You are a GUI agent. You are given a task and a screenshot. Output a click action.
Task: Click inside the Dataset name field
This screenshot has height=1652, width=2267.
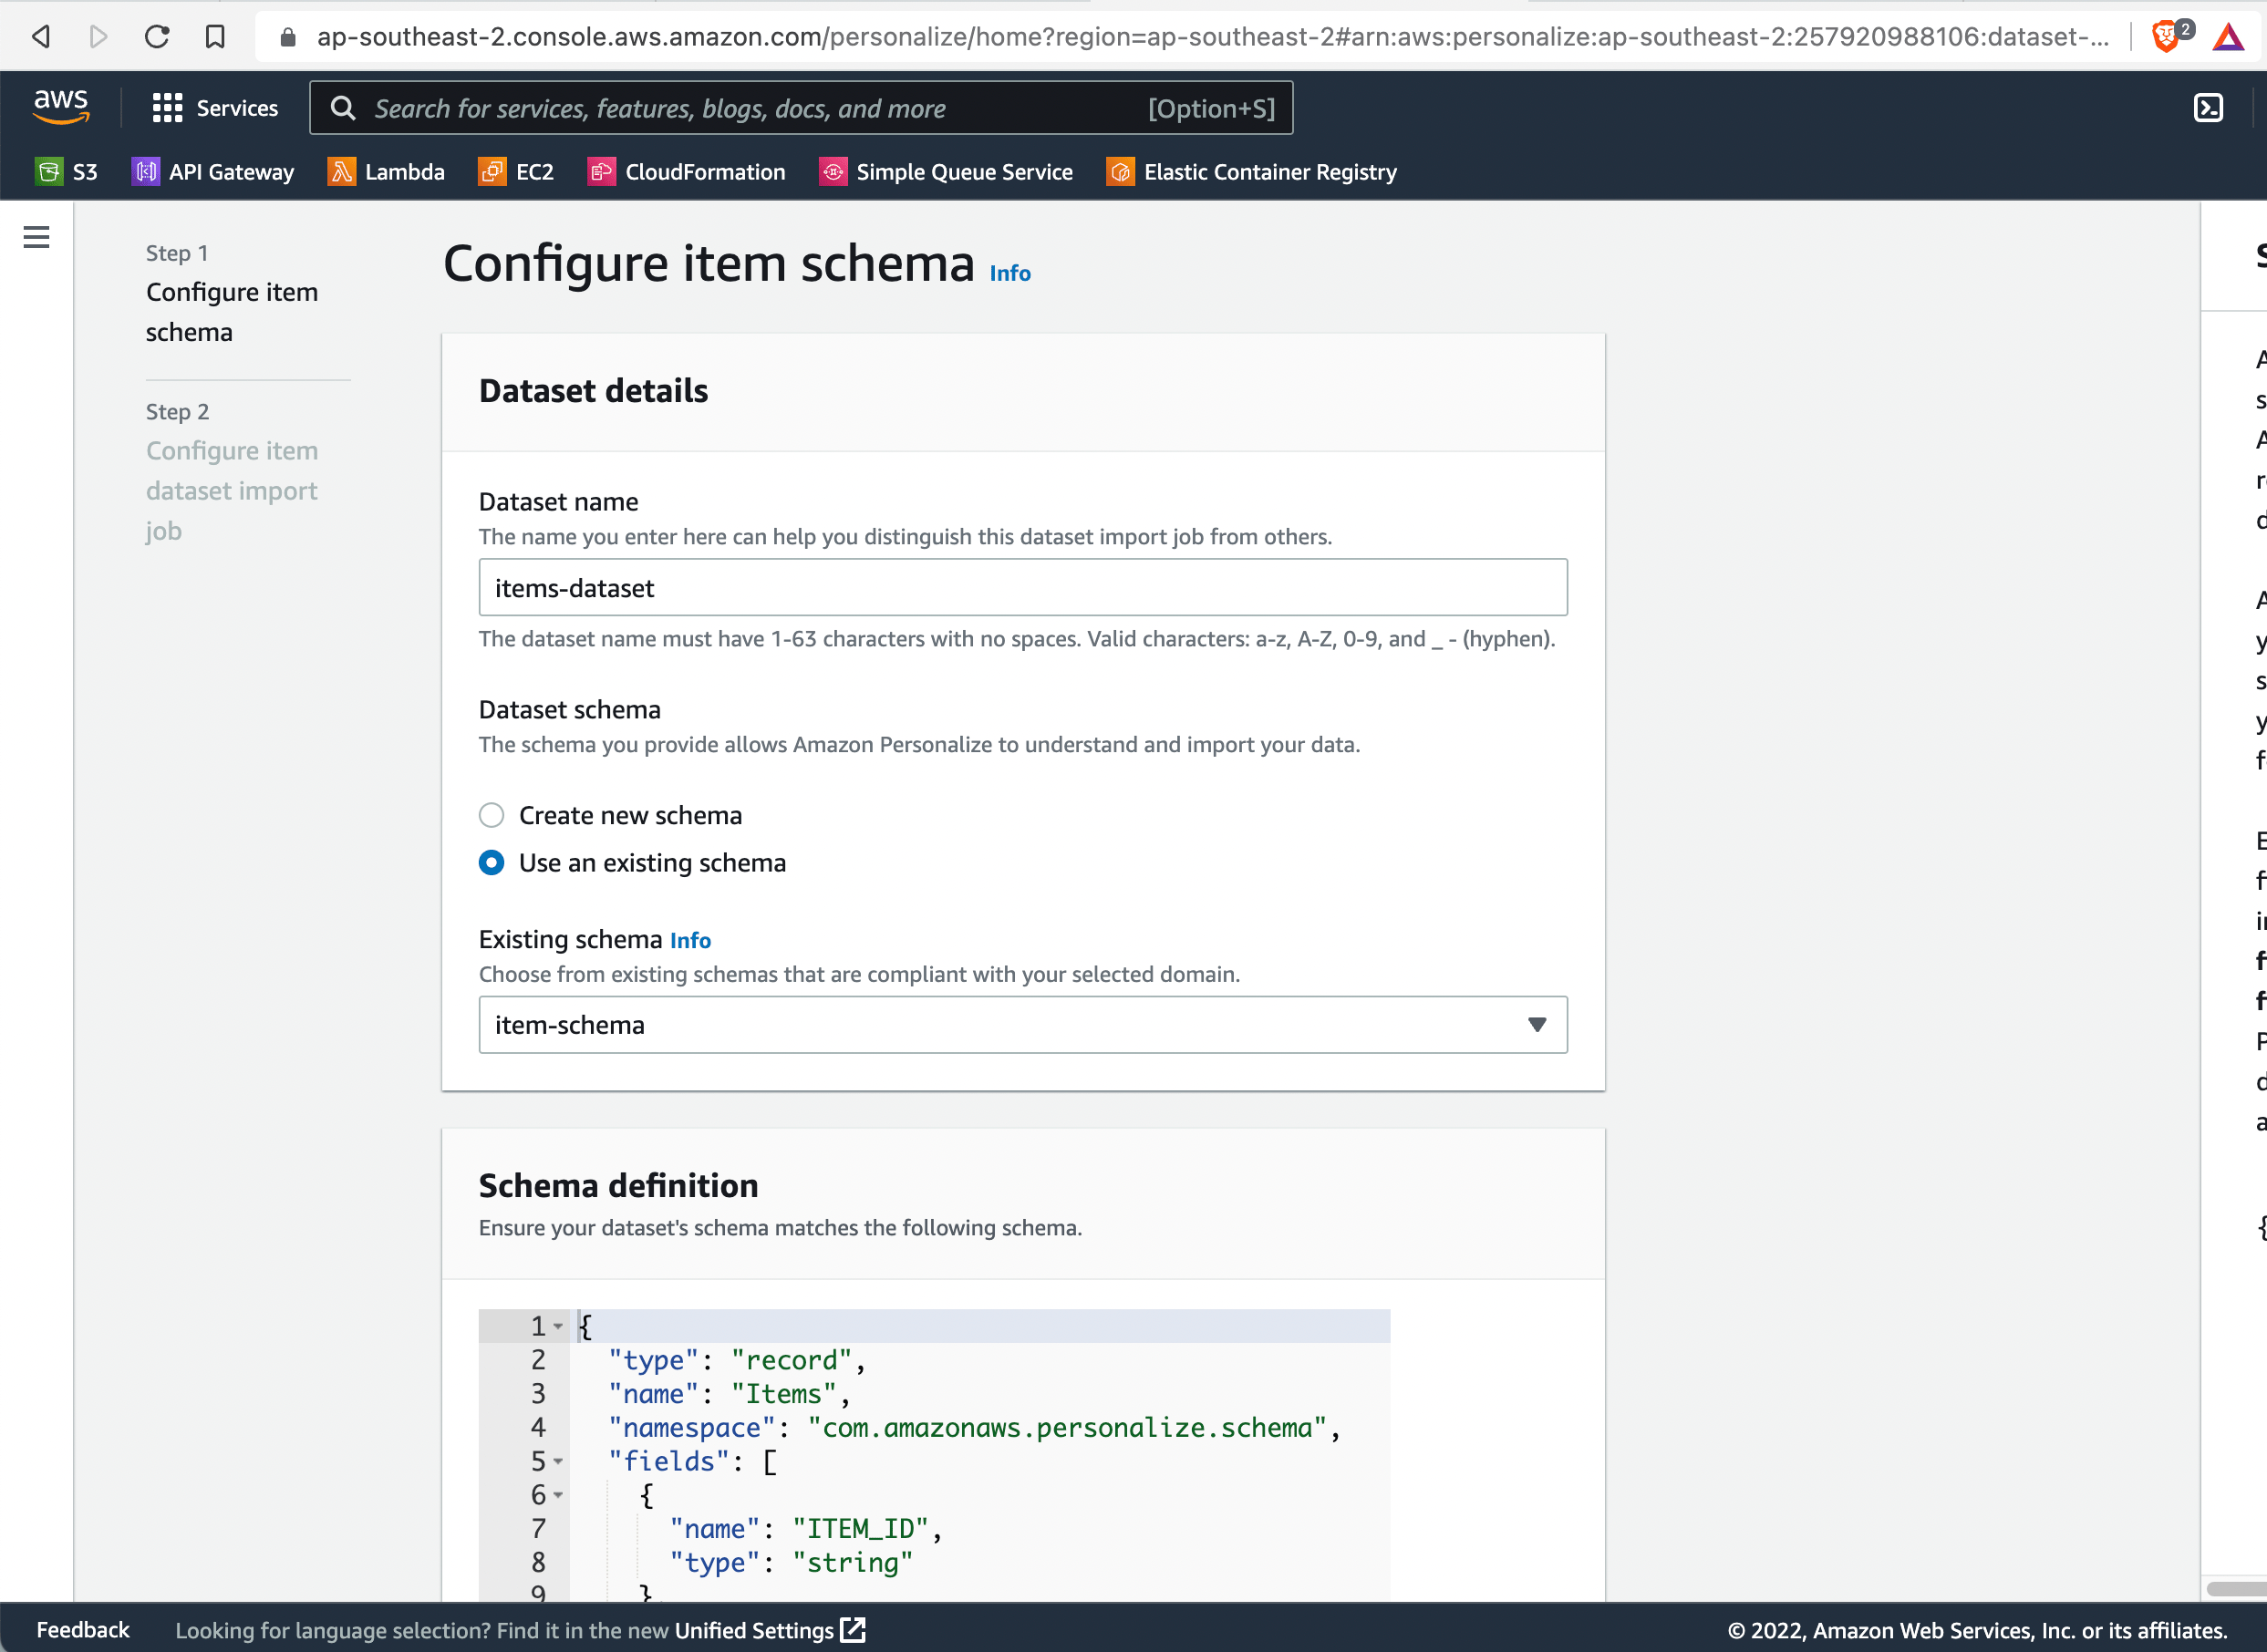(x=1022, y=588)
